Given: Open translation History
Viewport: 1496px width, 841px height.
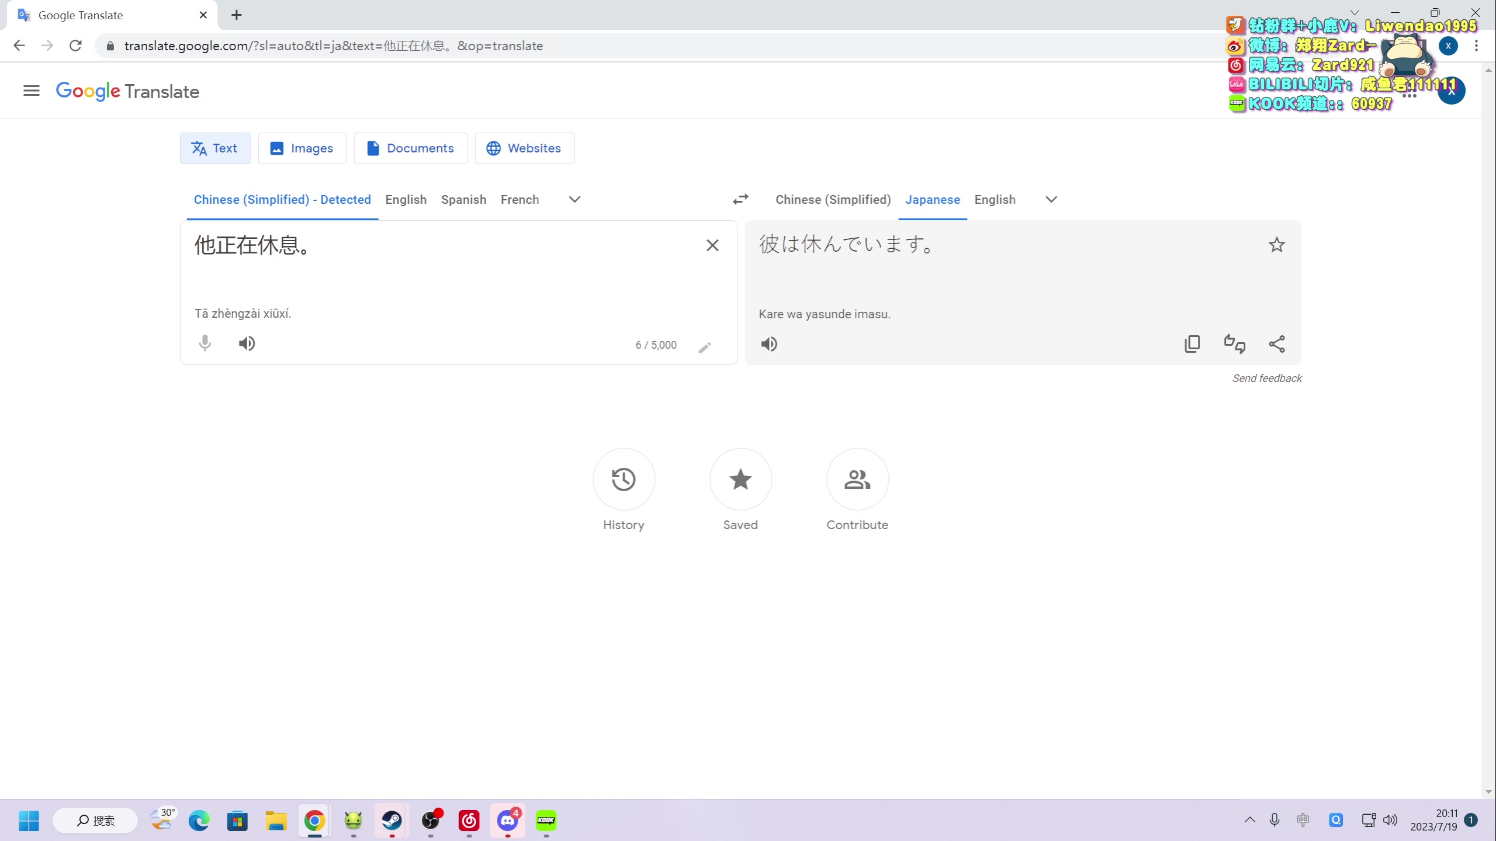Looking at the screenshot, I should (624, 479).
